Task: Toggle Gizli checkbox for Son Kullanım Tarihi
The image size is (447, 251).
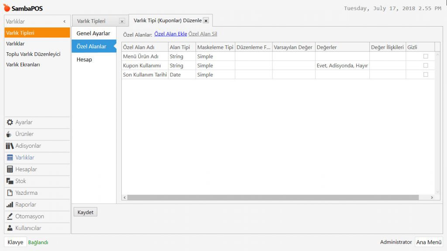Action: click(426, 75)
